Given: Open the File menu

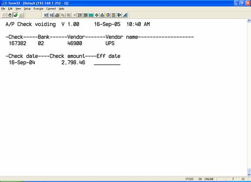Looking at the screenshot, I should 3,9.
